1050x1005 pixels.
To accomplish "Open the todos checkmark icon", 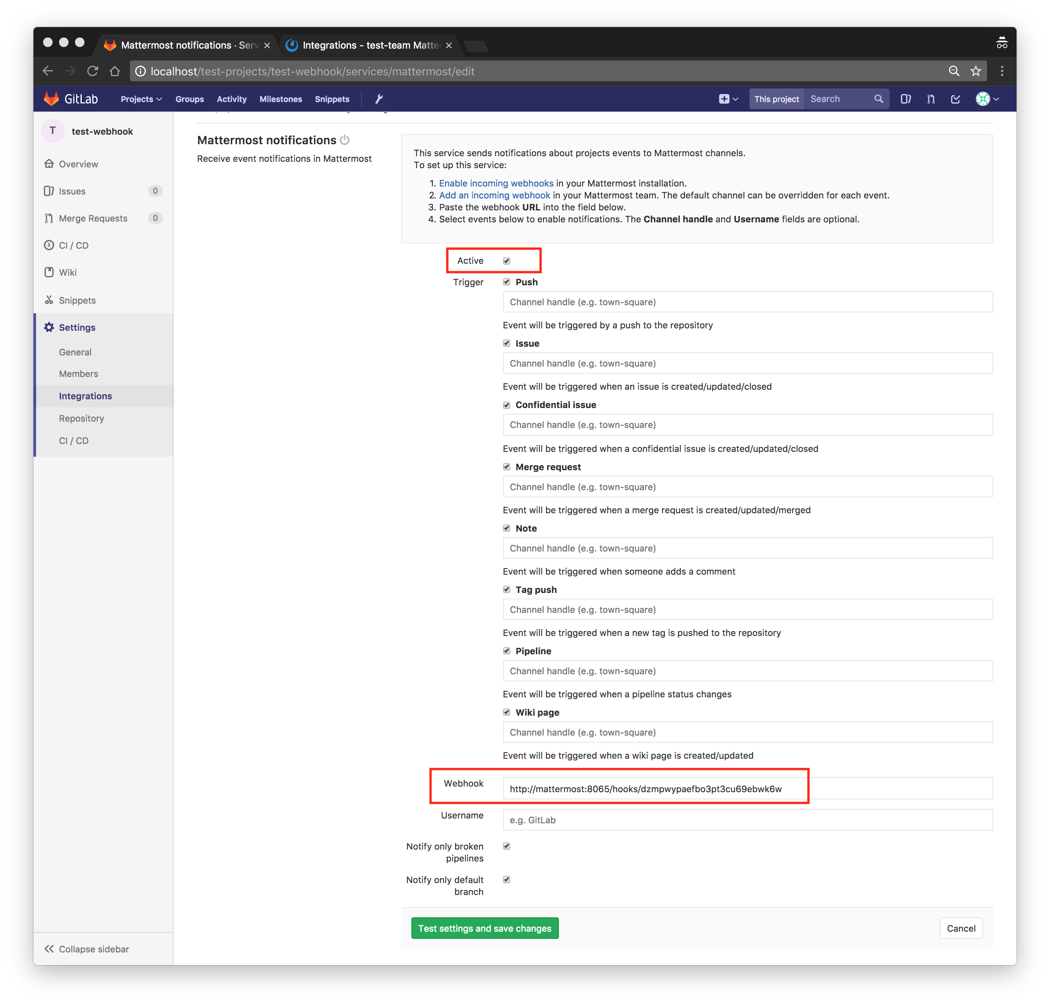I will [956, 99].
